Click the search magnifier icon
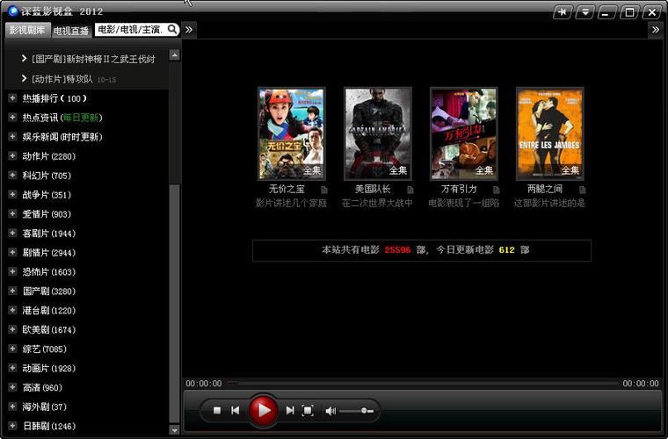 pyautogui.click(x=172, y=30)
